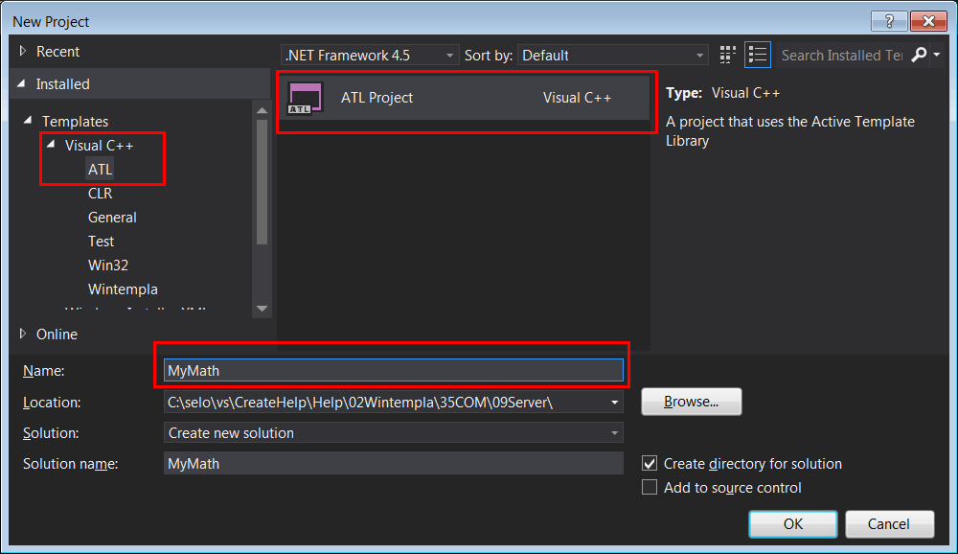Open the Solution Create new solution dropdown

point(394,433)
